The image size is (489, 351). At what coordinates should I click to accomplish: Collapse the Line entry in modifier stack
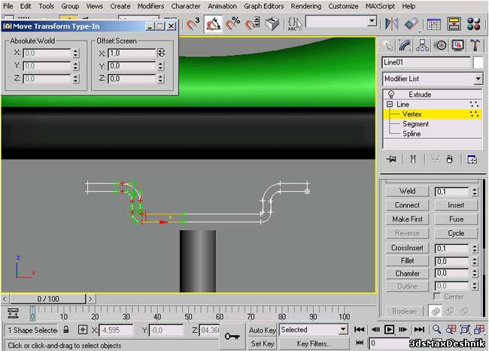pyautogui.click(x=390, y=104)
